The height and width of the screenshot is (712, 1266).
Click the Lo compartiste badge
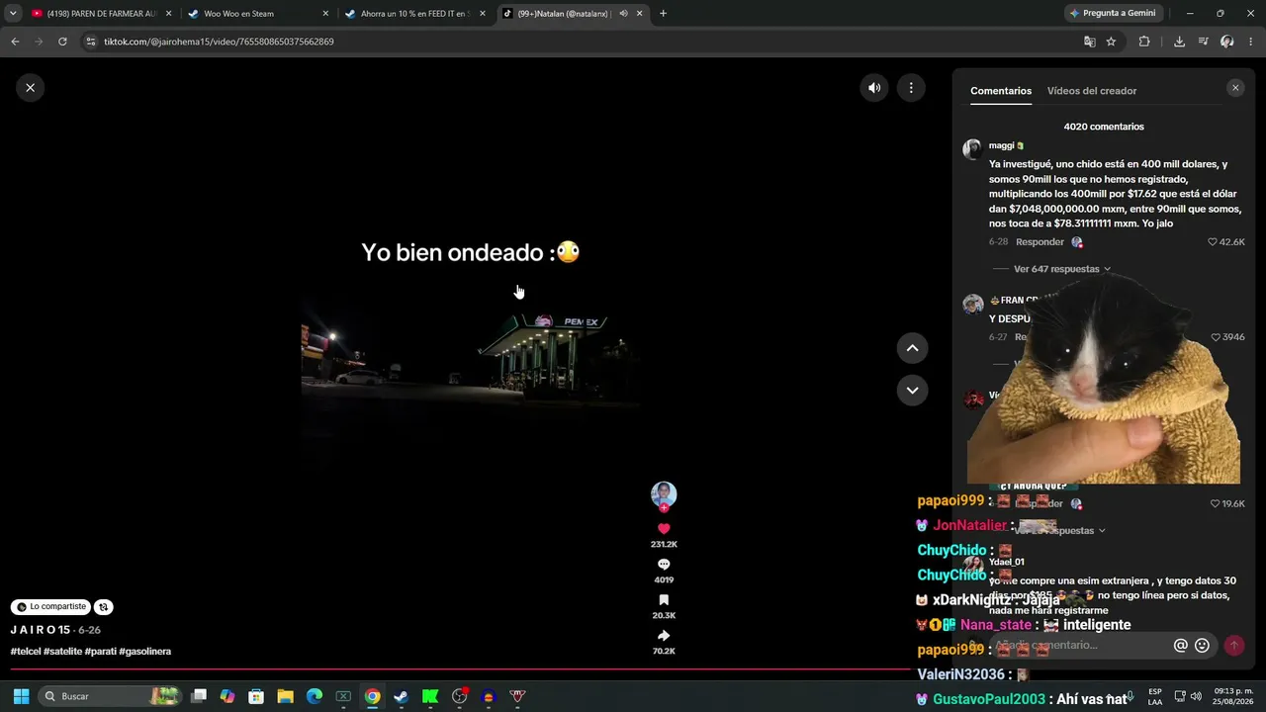click(51, 607)
